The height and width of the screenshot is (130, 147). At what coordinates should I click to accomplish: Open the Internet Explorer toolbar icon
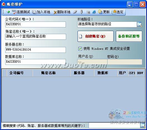pos(94,12)
